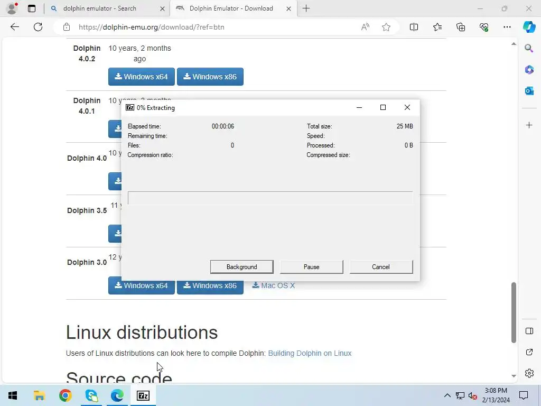Switch to dolphin emulator Search tab
Image resolution: width=541 pixels, height=406 pixels.
[100, 8]
